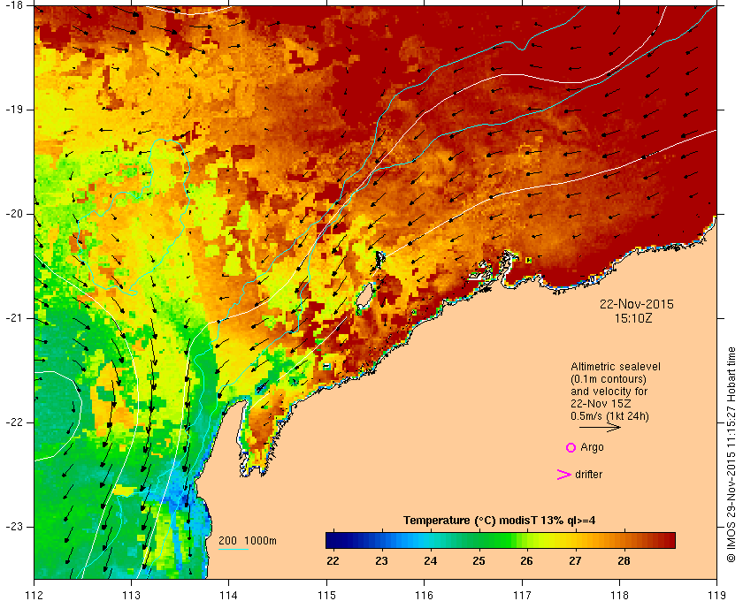Screen dimensions: 743x601
Task: Click the white-outlined island near 115.4, -20.8
Action: (x=364, y=297)
